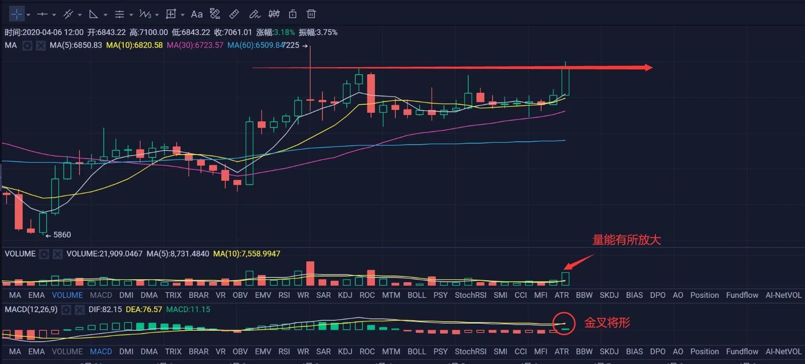Screen dimensions: 805x364
Task: Expand the horizontal line tool dropdown
Action: pos(54,15)
